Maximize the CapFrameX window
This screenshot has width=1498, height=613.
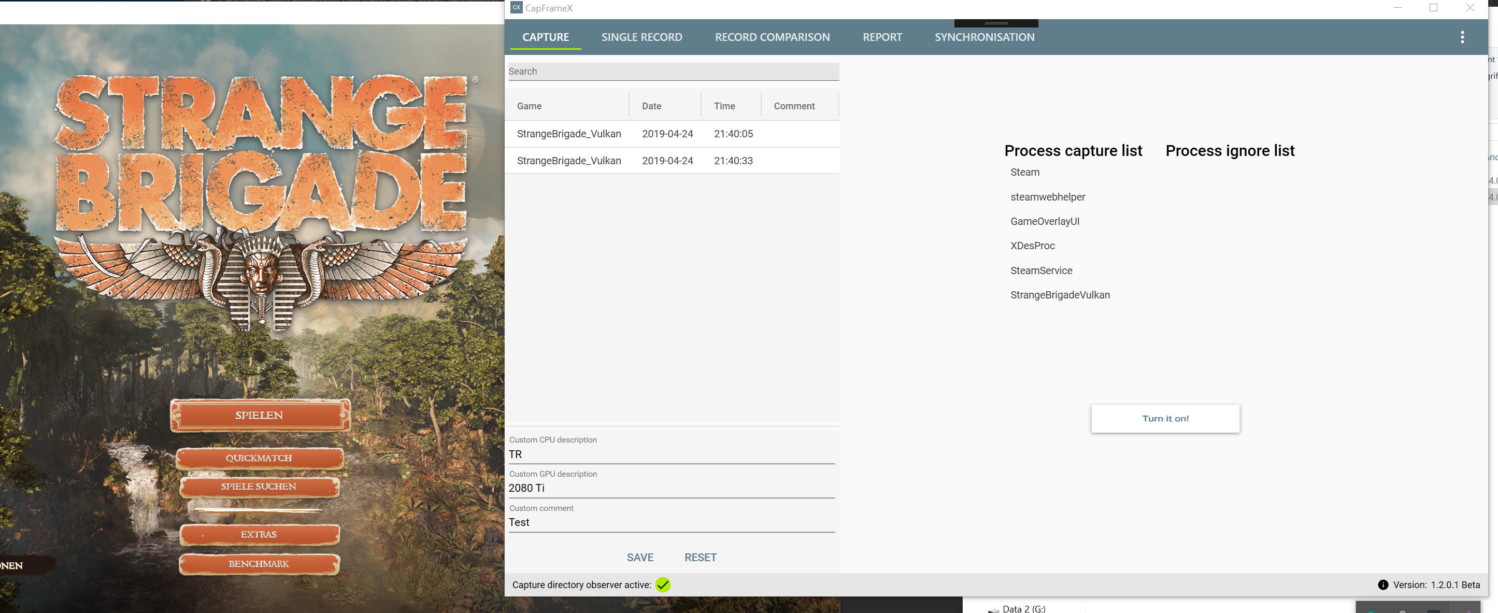tap(1433, 8)
